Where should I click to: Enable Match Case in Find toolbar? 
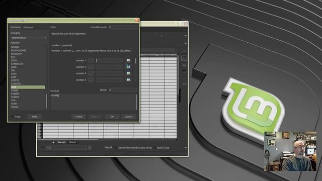click(162, 147)
